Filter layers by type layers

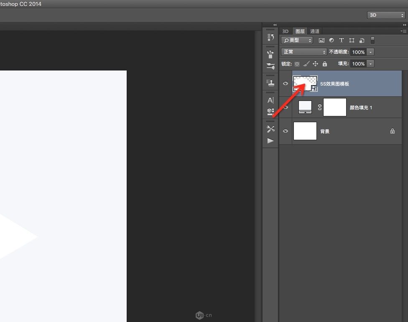click(x=341, y=40)
